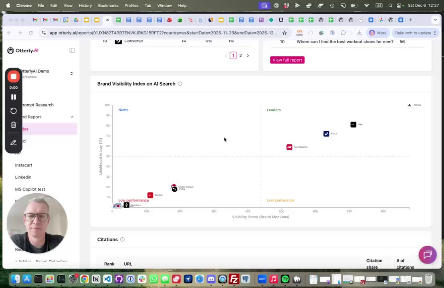Select the Nike data point in the chart
The image size is (444, 288).
coord(353,125)
